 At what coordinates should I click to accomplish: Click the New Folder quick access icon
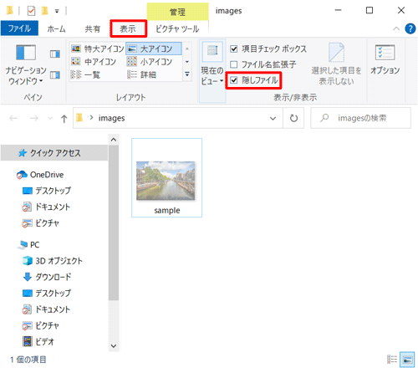[44, 11]
